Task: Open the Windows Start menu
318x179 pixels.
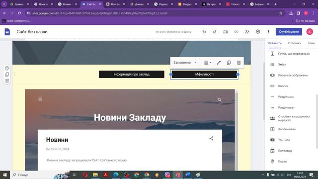Action: click(5, 175)
